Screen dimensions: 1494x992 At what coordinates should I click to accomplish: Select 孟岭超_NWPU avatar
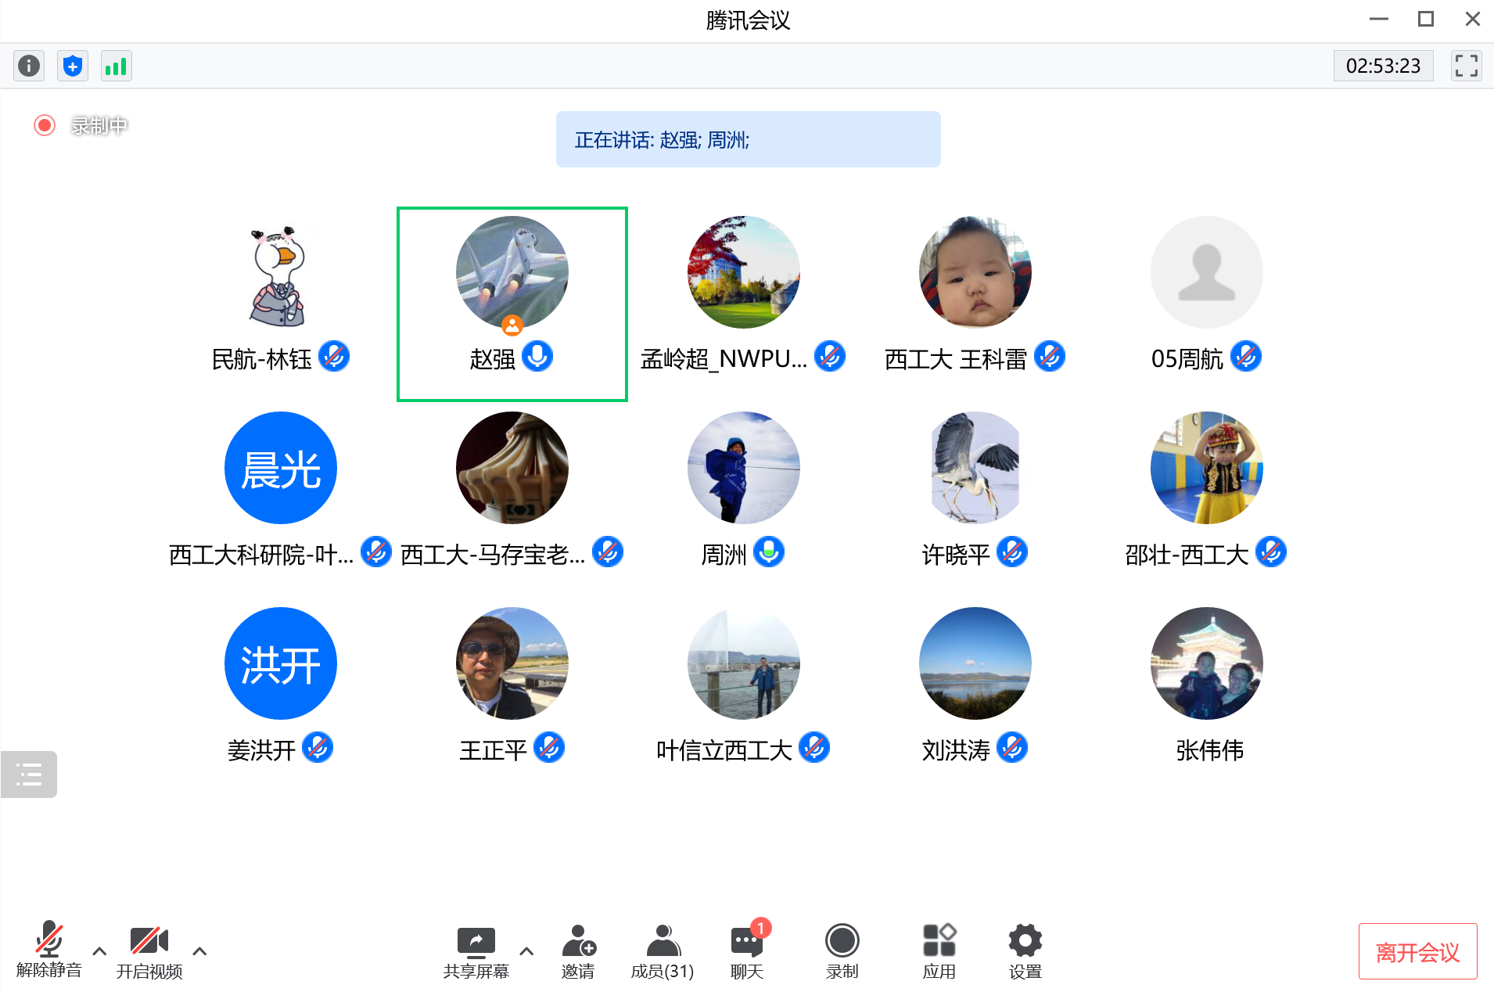[744, 272]
